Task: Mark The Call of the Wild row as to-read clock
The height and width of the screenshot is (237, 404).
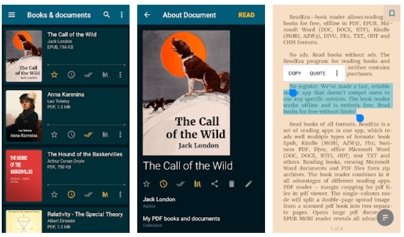Action: coord(71,75)
